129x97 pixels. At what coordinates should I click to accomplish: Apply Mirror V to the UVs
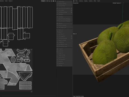(64, 32)
